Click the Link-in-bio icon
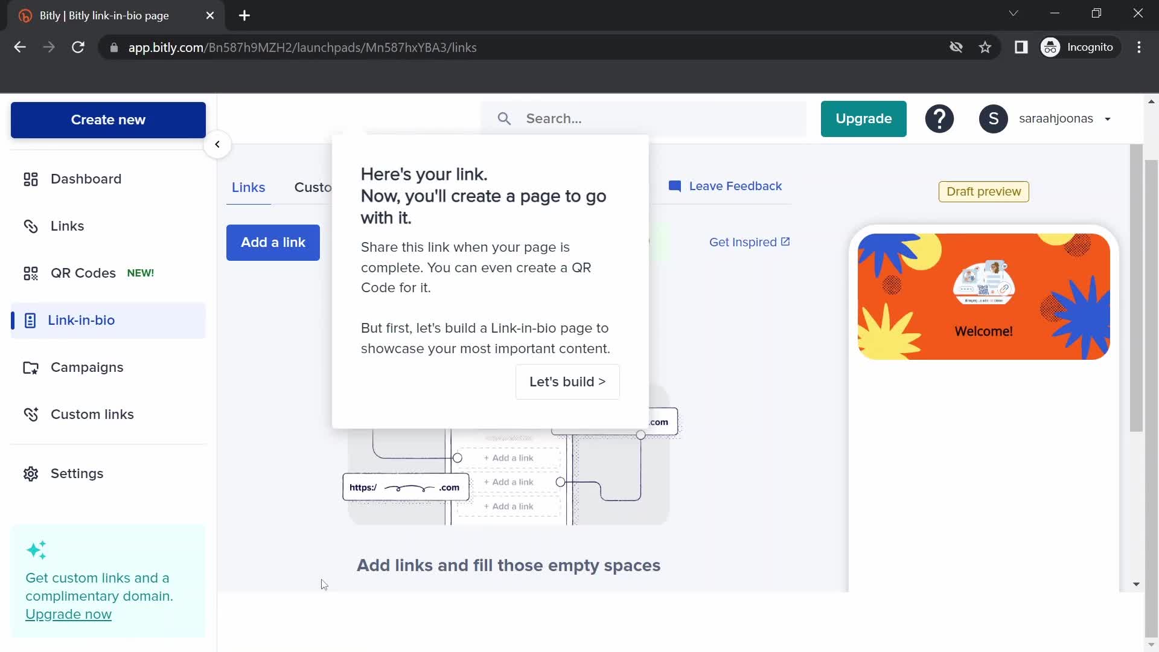1159x652 pixels. point(30,320)
